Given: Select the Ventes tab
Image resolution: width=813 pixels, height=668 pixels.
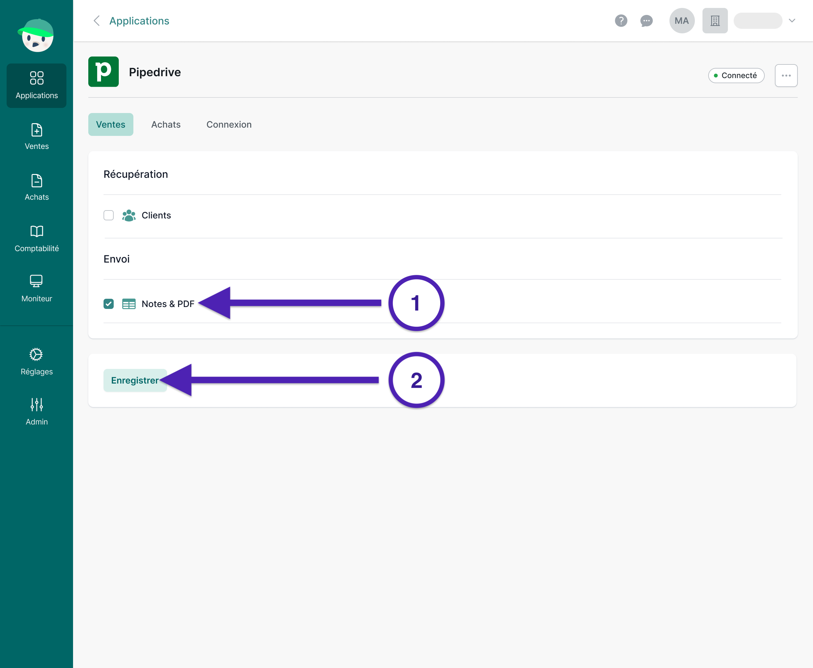Looking at the screenshot, I should [111, 124].
